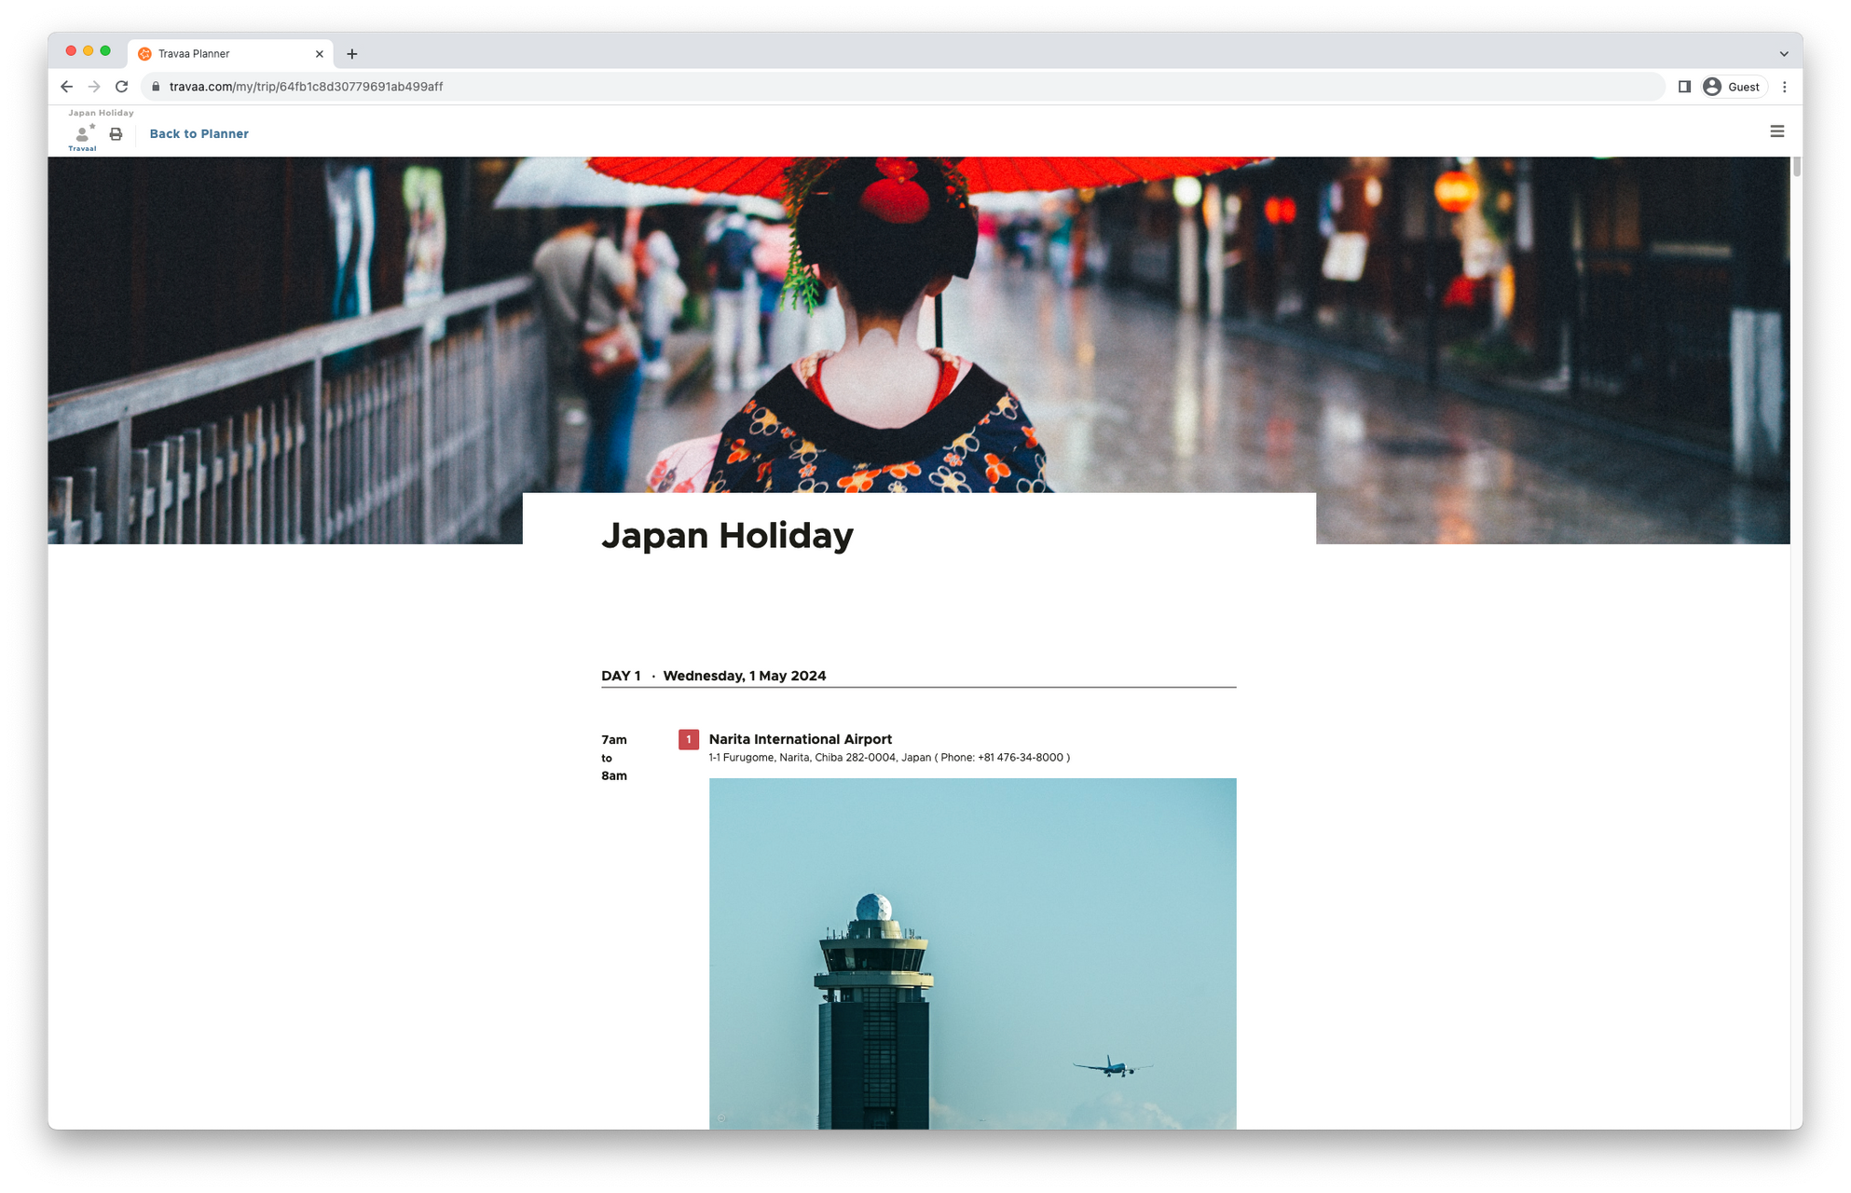This screenshot has width=1851, height=1193.
Task: Click the yellow macOS minimize button
Action: tap(88, 51)
